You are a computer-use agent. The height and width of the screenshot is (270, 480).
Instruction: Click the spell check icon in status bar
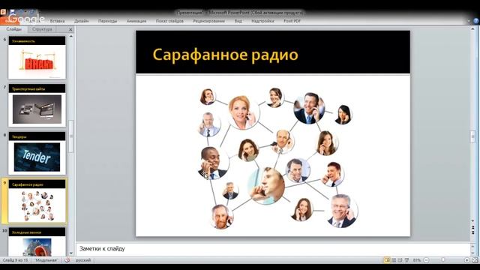(67, 260)
